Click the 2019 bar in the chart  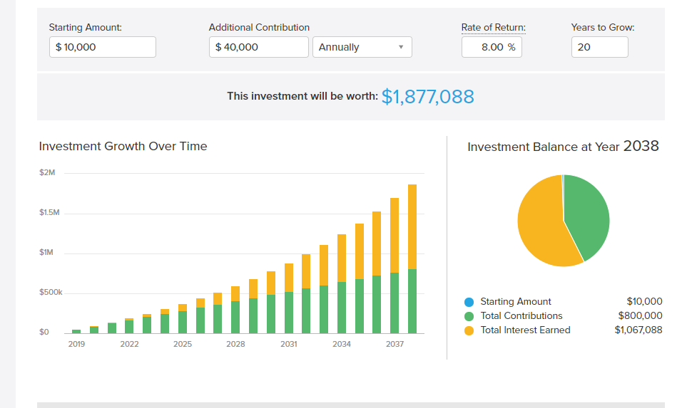76,332
